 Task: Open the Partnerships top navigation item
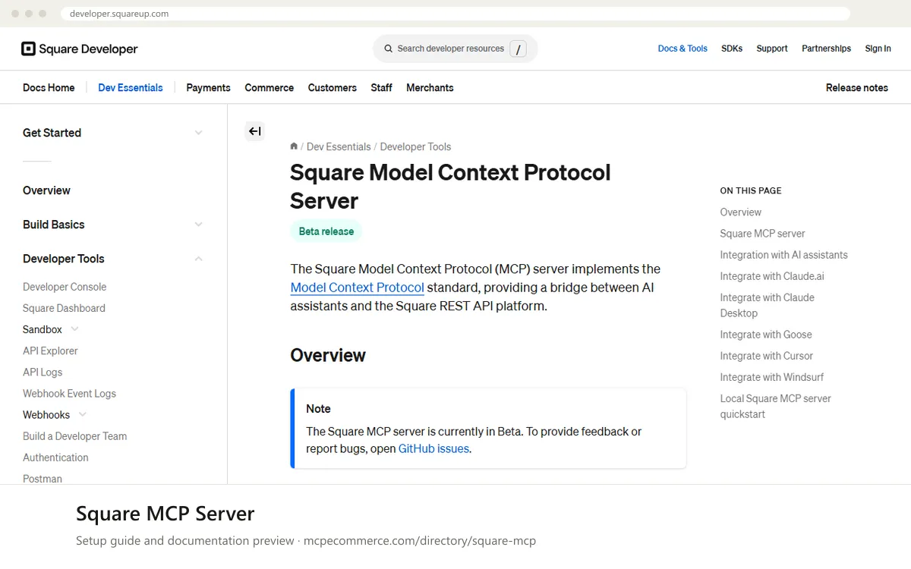(x=826, y=49)
